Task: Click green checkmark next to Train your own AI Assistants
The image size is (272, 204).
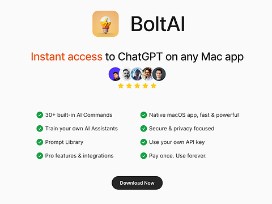Action: point(40,129)
